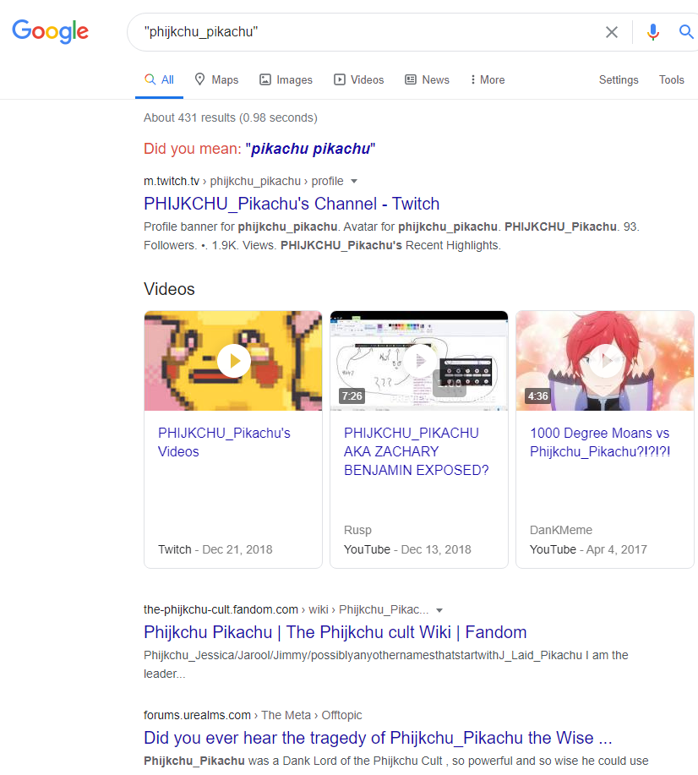This screenshot has width=698, height=775.
Task: Clear the search box with X icon
Action: click(612, 32)
